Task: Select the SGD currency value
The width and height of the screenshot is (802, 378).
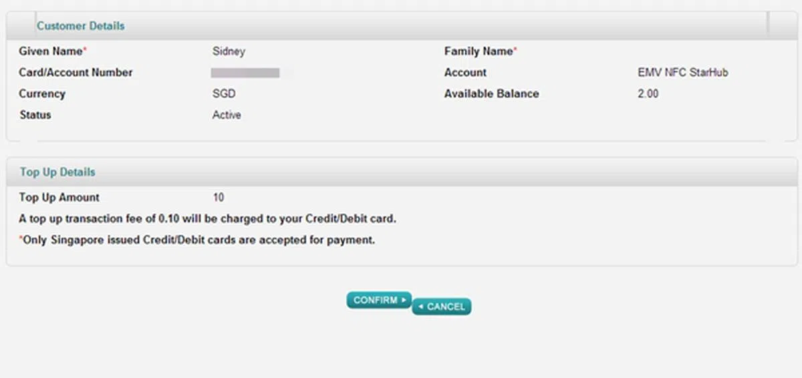Action: coord(224,94)
